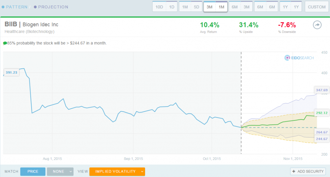
Task: Click the 391.23 price label on chart
Action: click(x=11, y=72)
